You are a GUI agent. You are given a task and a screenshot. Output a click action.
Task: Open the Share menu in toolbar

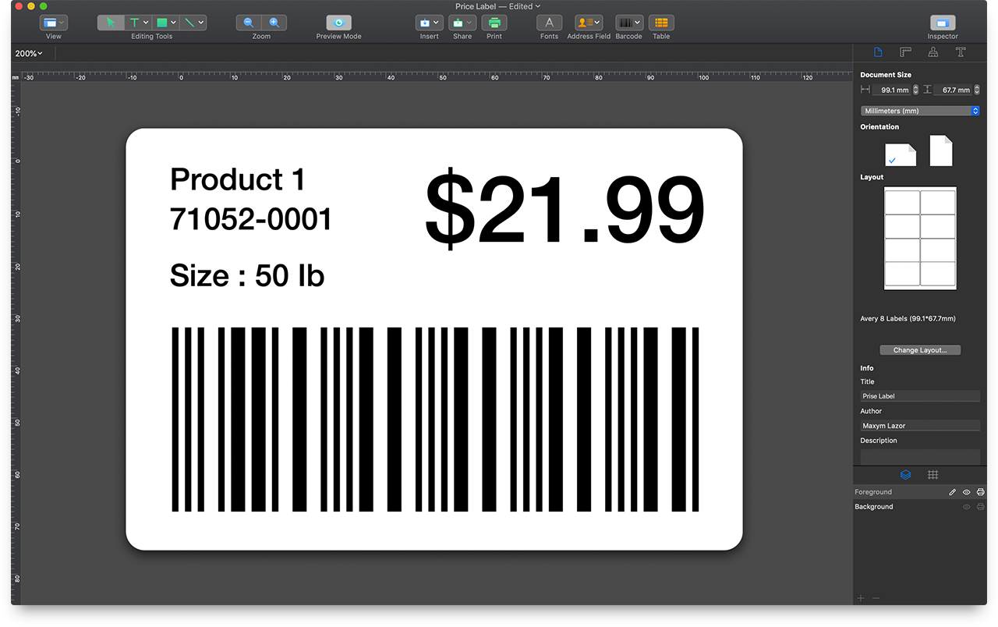[x=462, y=22]
